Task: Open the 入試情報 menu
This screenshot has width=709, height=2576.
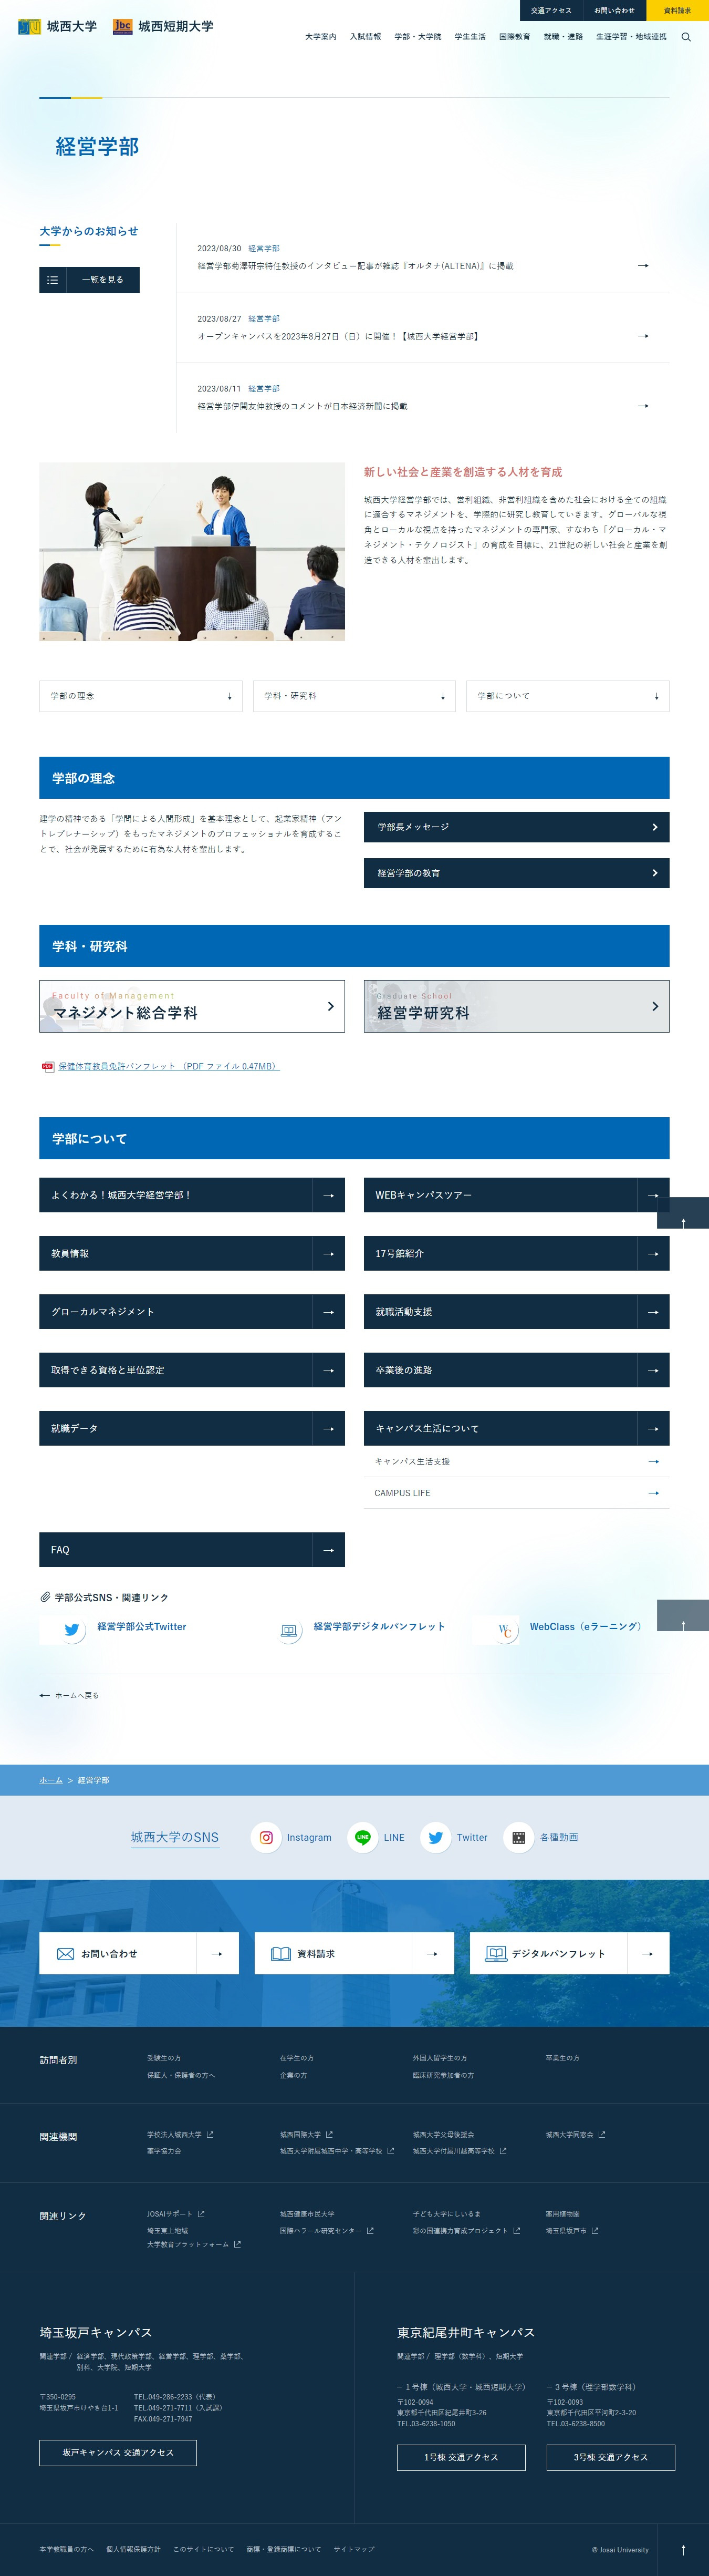Action: [365, 37]
